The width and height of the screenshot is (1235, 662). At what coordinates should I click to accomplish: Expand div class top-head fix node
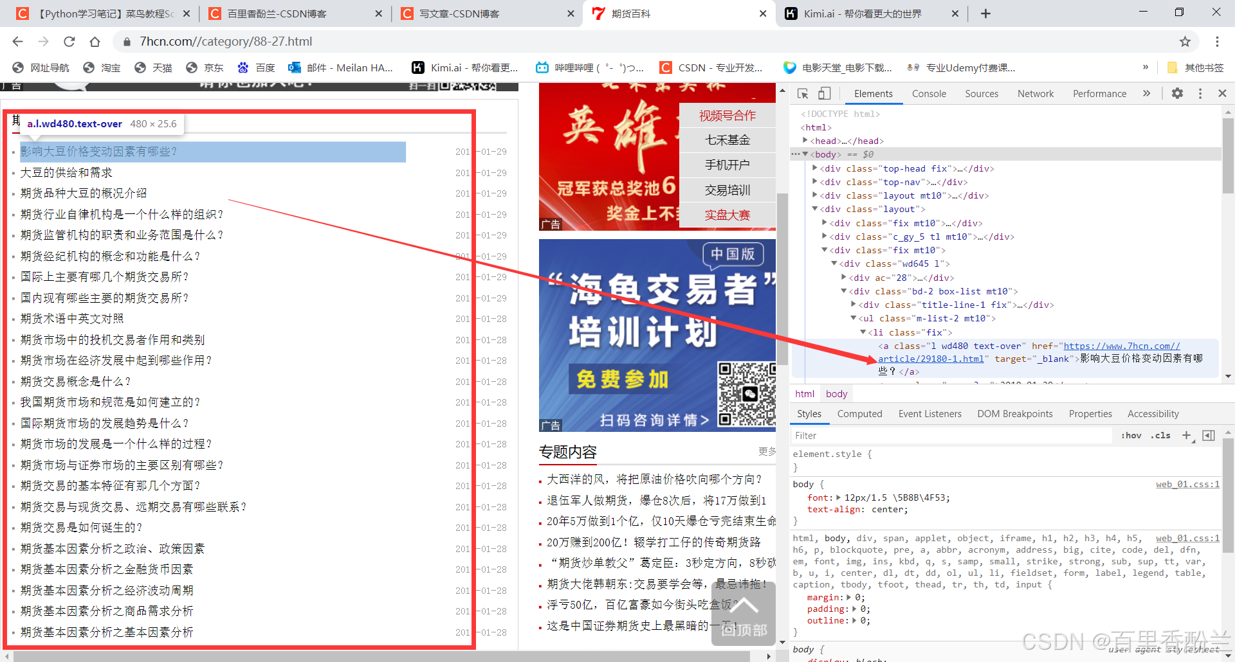[x=815, y=168]
